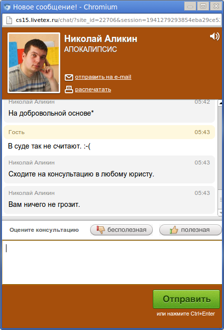Maximize the Chromium chat window
This screenshot has width=224, height=330.
(203, 6)
